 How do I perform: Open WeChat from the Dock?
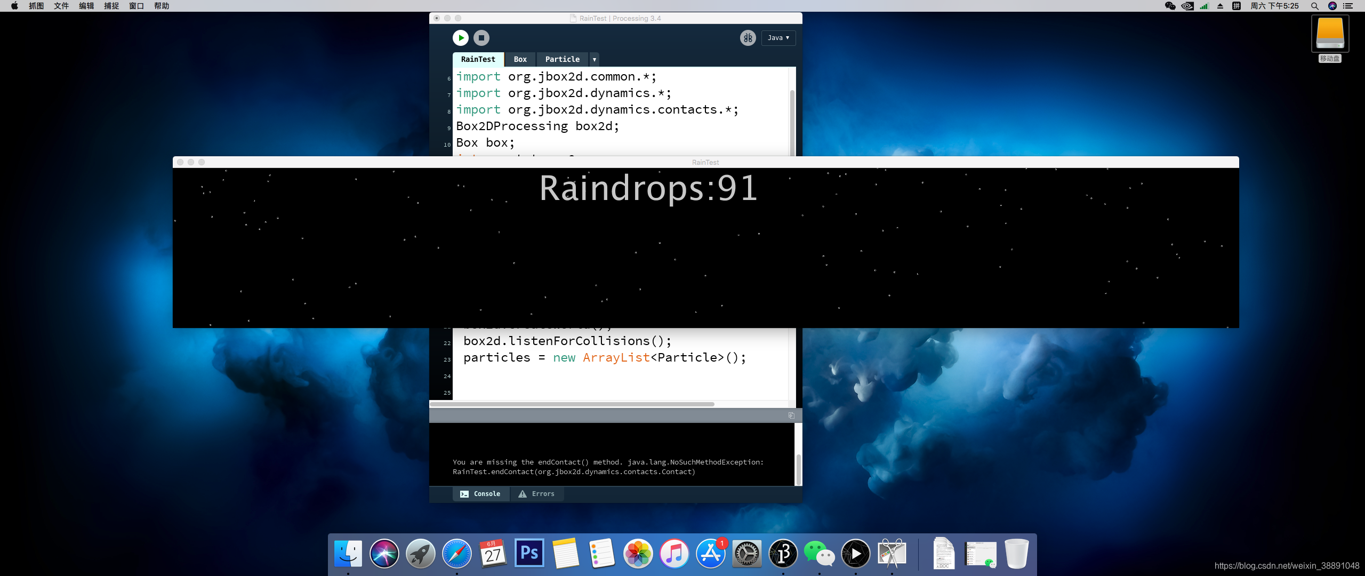[819, 554]
